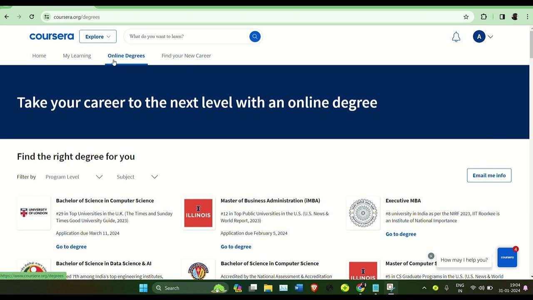The width and height of the screenshot is (533, 300).
Task: Open Snipping Tool in the taskbar
Action: (390, 288)
